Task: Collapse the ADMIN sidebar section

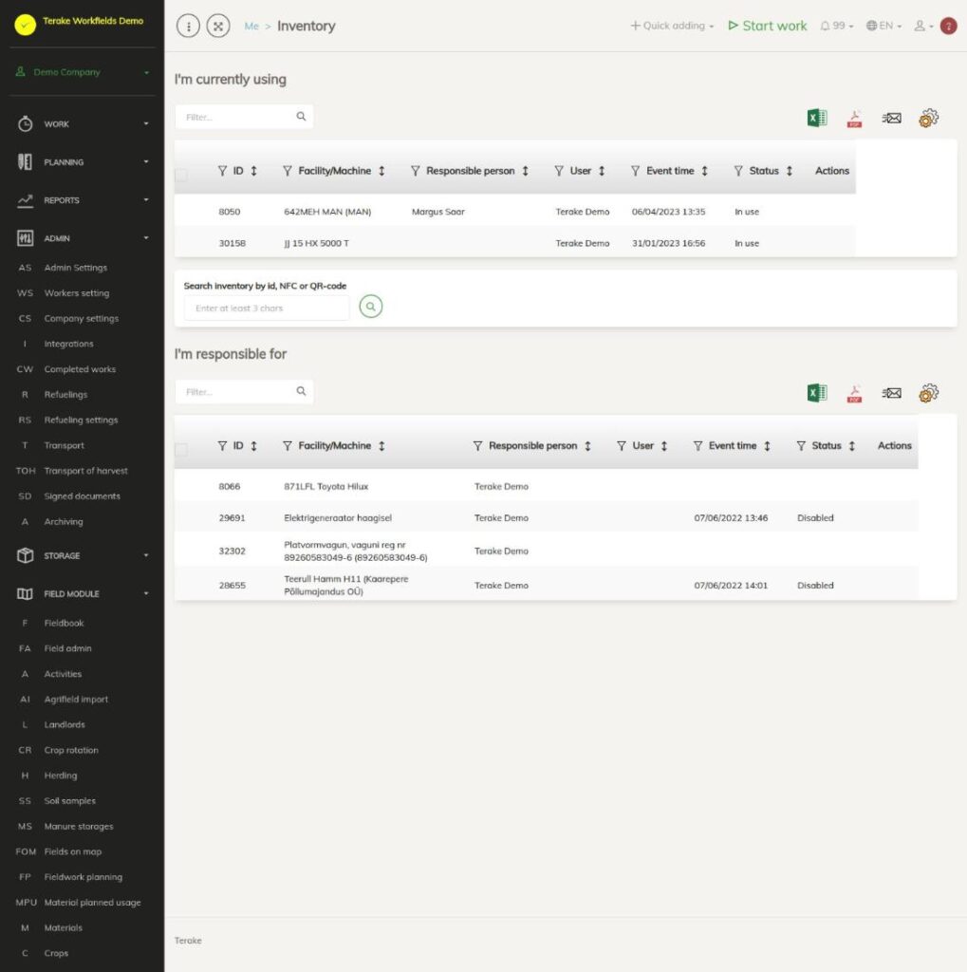Action: 83,238
